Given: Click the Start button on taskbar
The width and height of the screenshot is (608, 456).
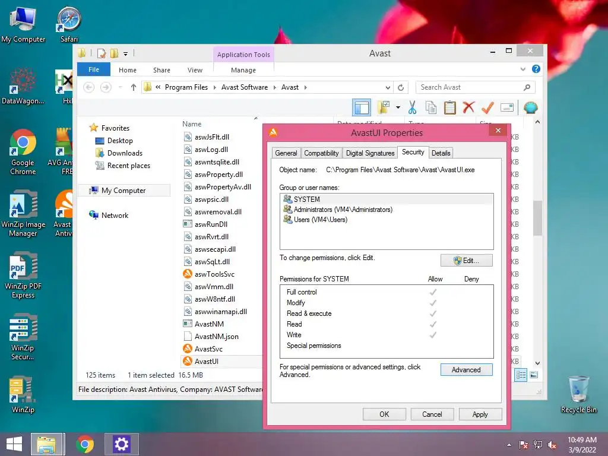Looking at the screenshot, I should pos(14,444).
